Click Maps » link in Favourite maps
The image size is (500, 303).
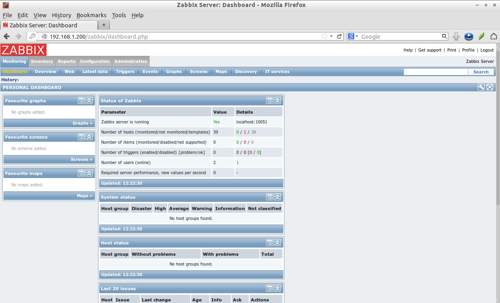85,196
